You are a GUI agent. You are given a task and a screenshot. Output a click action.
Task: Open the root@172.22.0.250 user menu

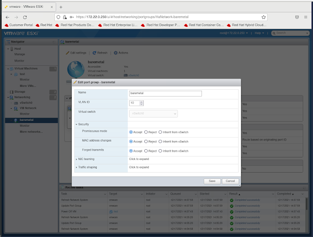[x=234, y=33]
